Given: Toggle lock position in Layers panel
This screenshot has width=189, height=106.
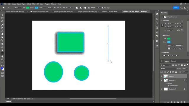Looking at the screenshot, I should coord(171,72).
